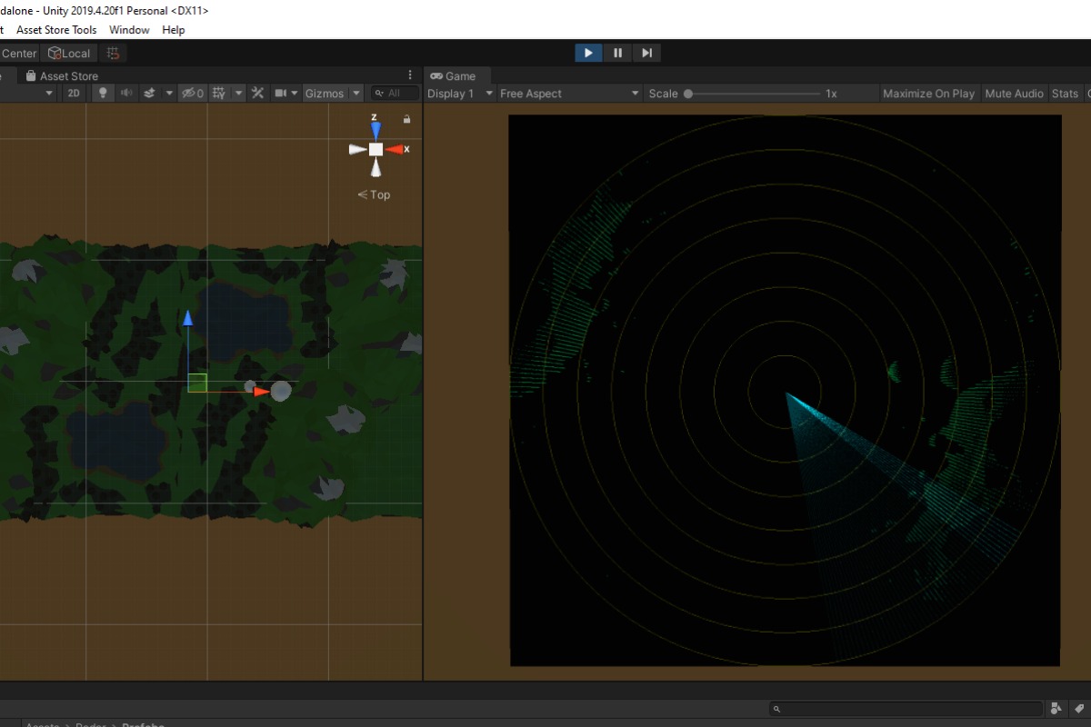Toggle scene lighting with the lightbulb icon

[x=103, y=93]
